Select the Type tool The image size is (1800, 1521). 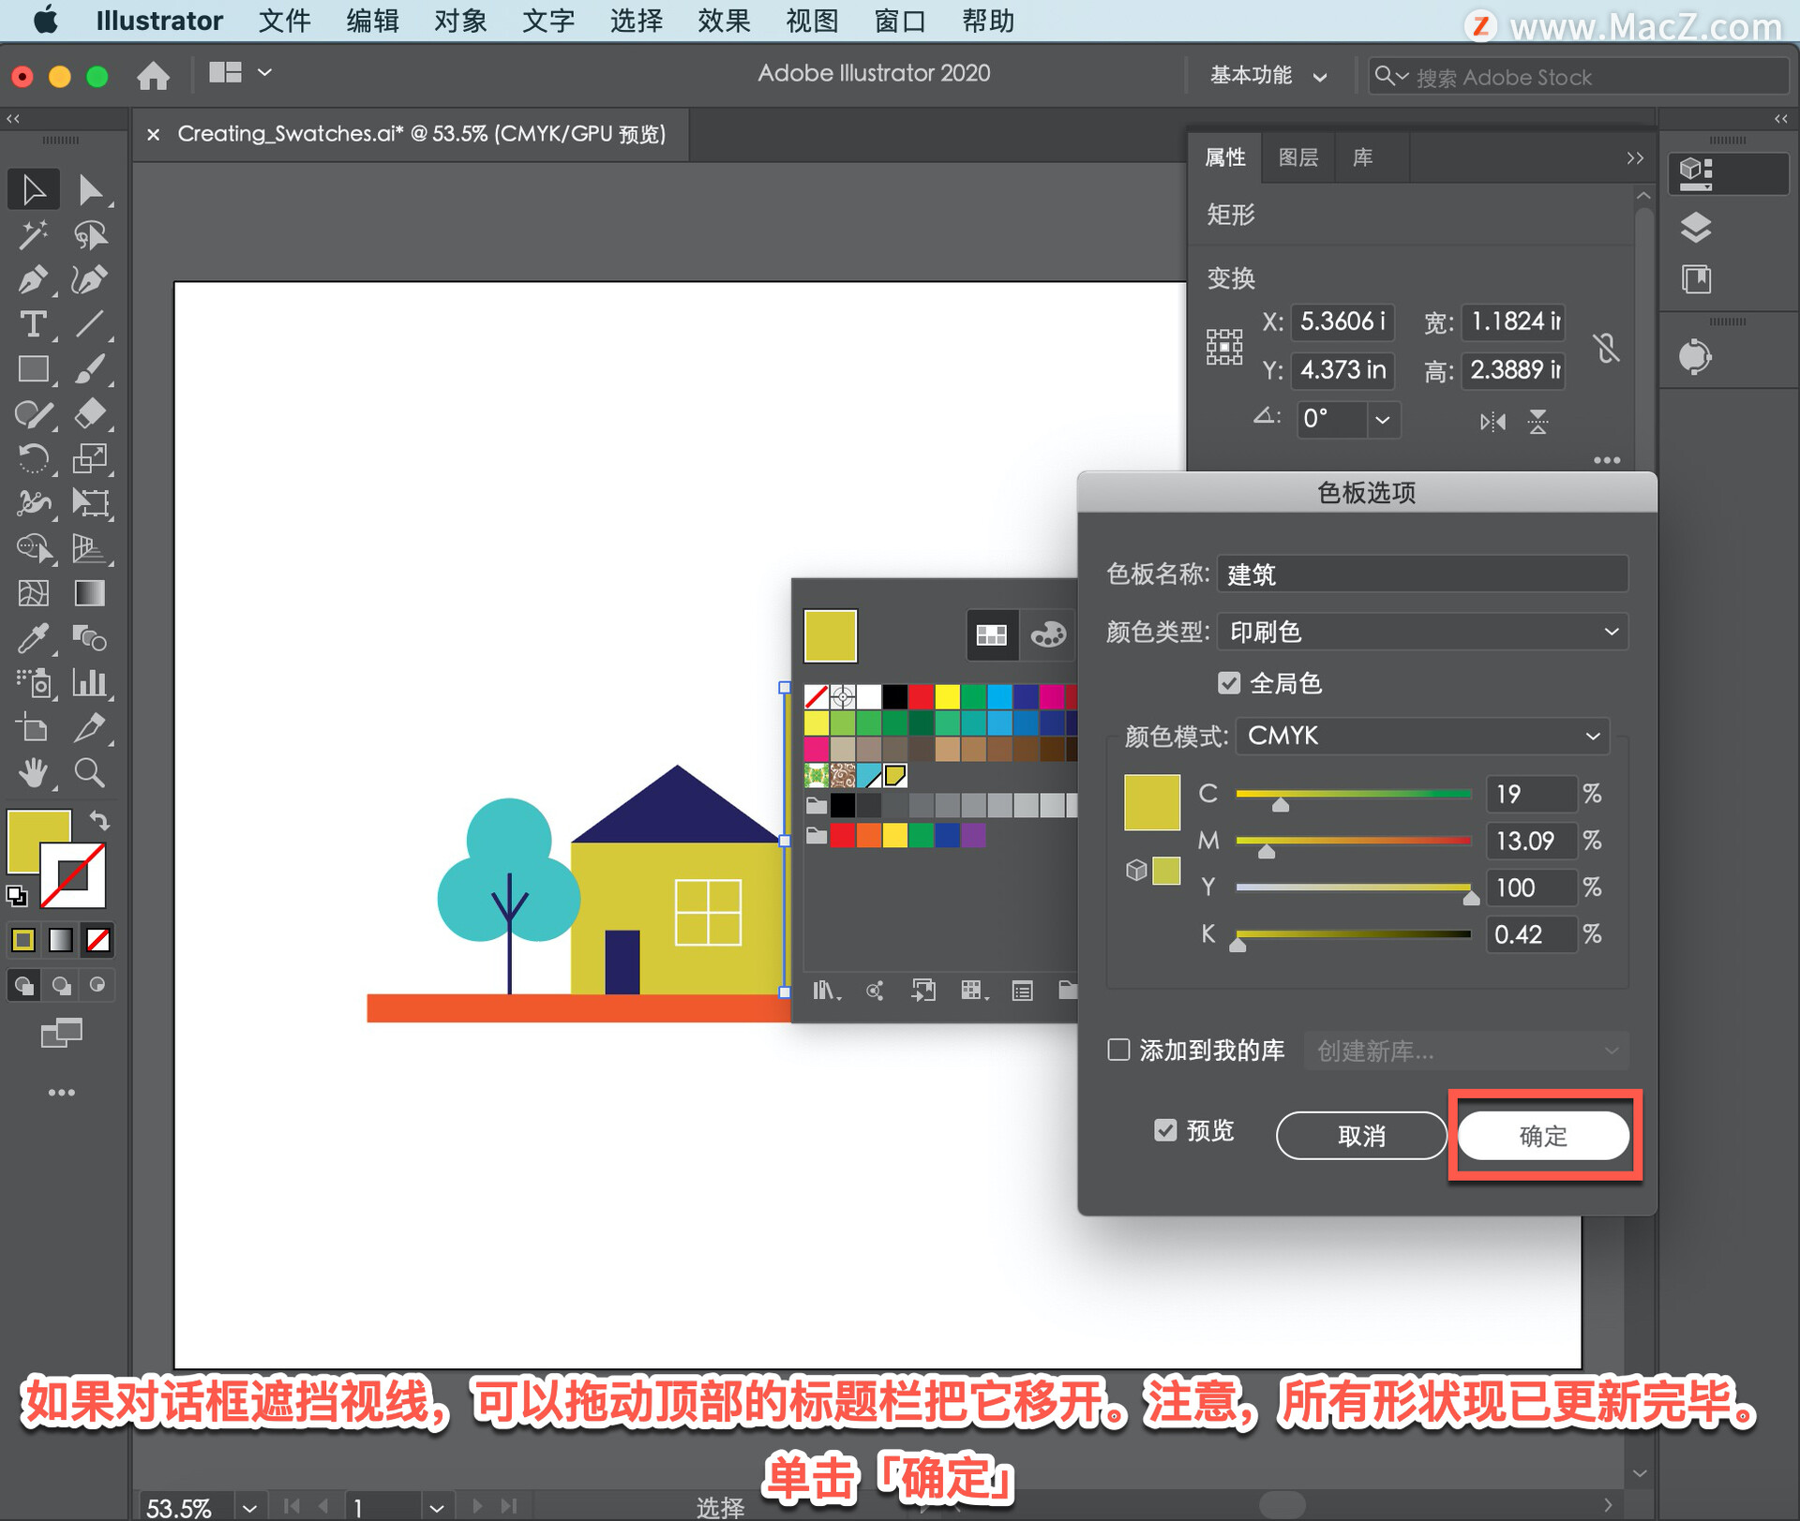coord(33,324)
